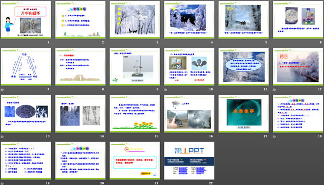Select slide 3 snowy forest photo
The height and width of the screenshot is (185, 324).
click(x=135, y=20)
